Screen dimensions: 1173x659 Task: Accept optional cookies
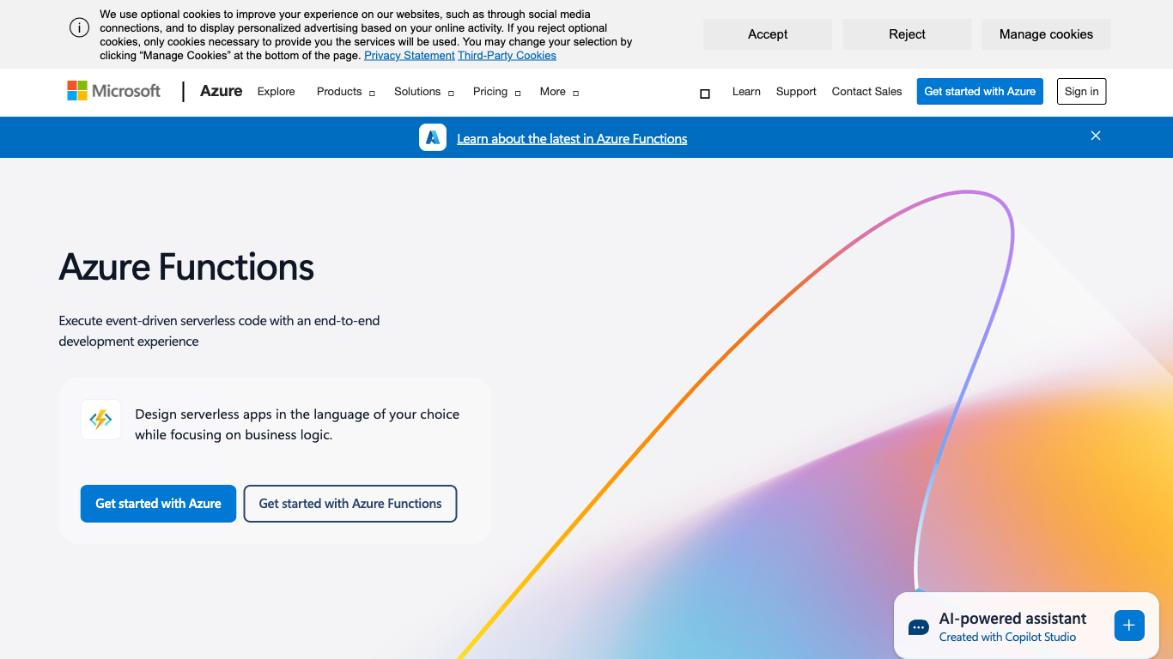pyautogui.click(x=768, y=34)
